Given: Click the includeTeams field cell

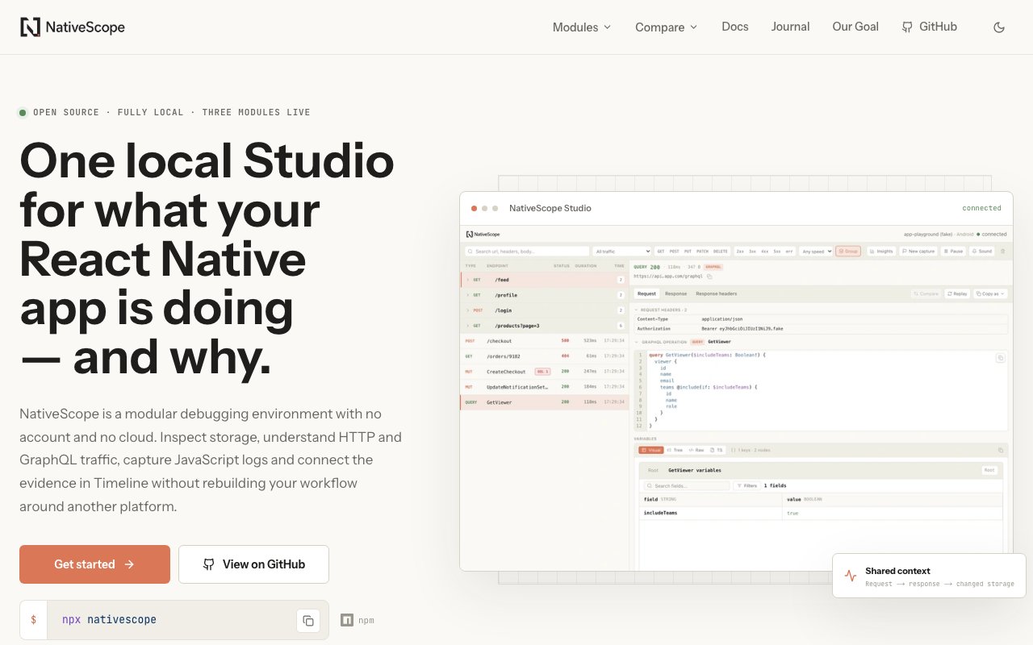Looking at the screenshot, I should (x=711, y=513).
